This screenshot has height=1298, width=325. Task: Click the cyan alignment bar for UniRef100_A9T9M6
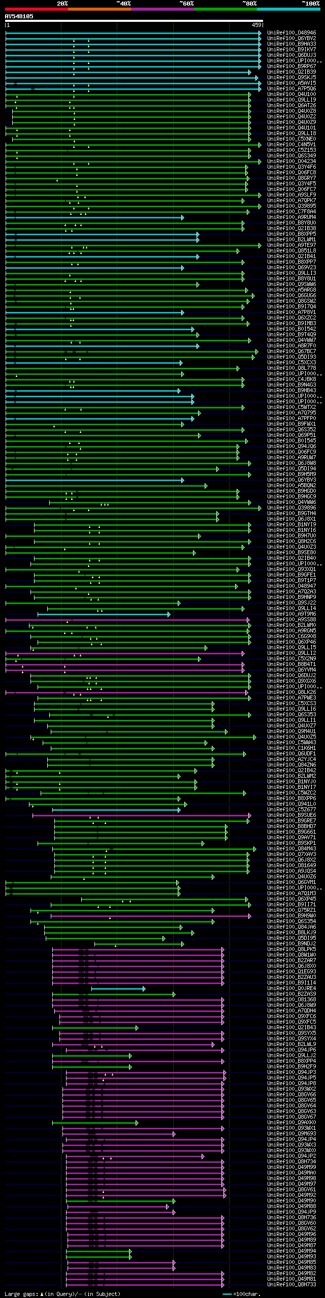104,614
